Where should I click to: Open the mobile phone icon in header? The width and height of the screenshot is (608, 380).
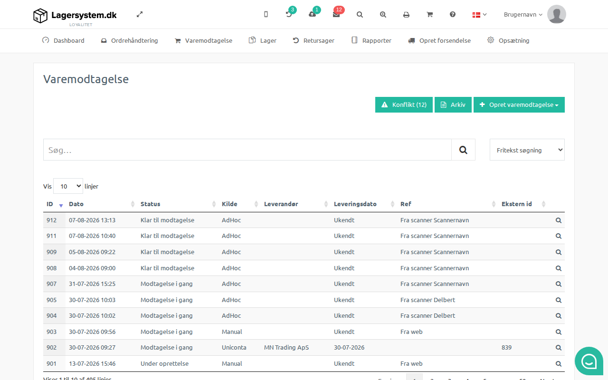click(x=266, y=14)
